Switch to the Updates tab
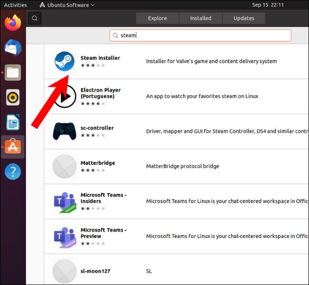The width and height of the screenshot is (309, 285). click(244, 19)
